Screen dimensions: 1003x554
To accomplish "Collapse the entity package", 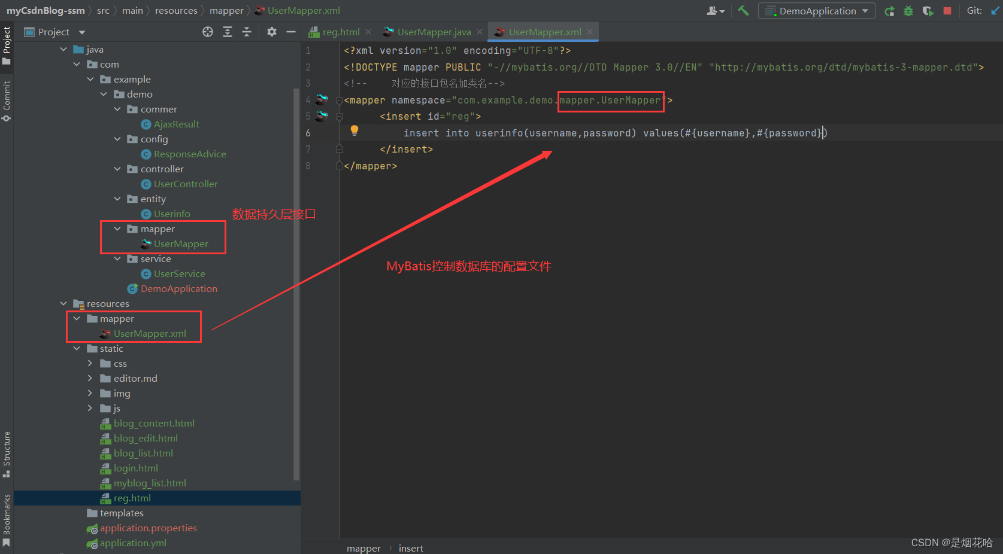I will click(x=117, y=199).
